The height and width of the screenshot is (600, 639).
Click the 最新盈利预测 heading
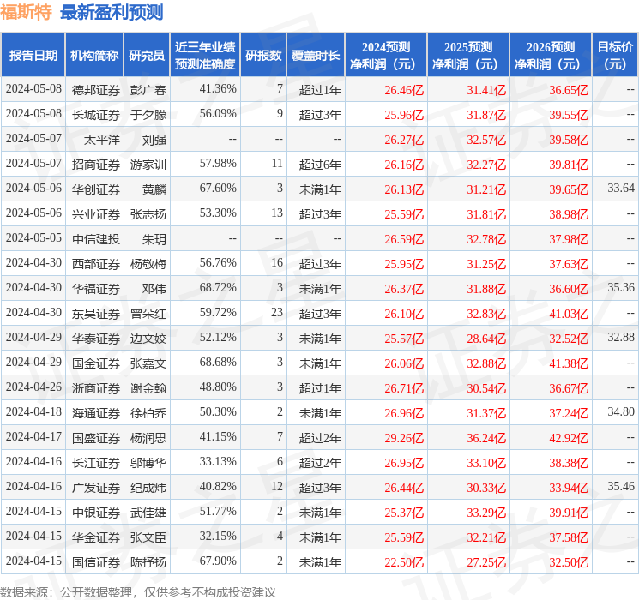pos(112,12)
